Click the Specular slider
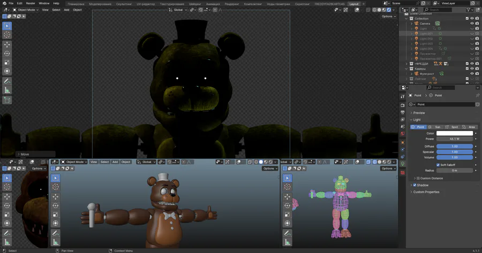 pyautogui.click(x=455, y=152)
